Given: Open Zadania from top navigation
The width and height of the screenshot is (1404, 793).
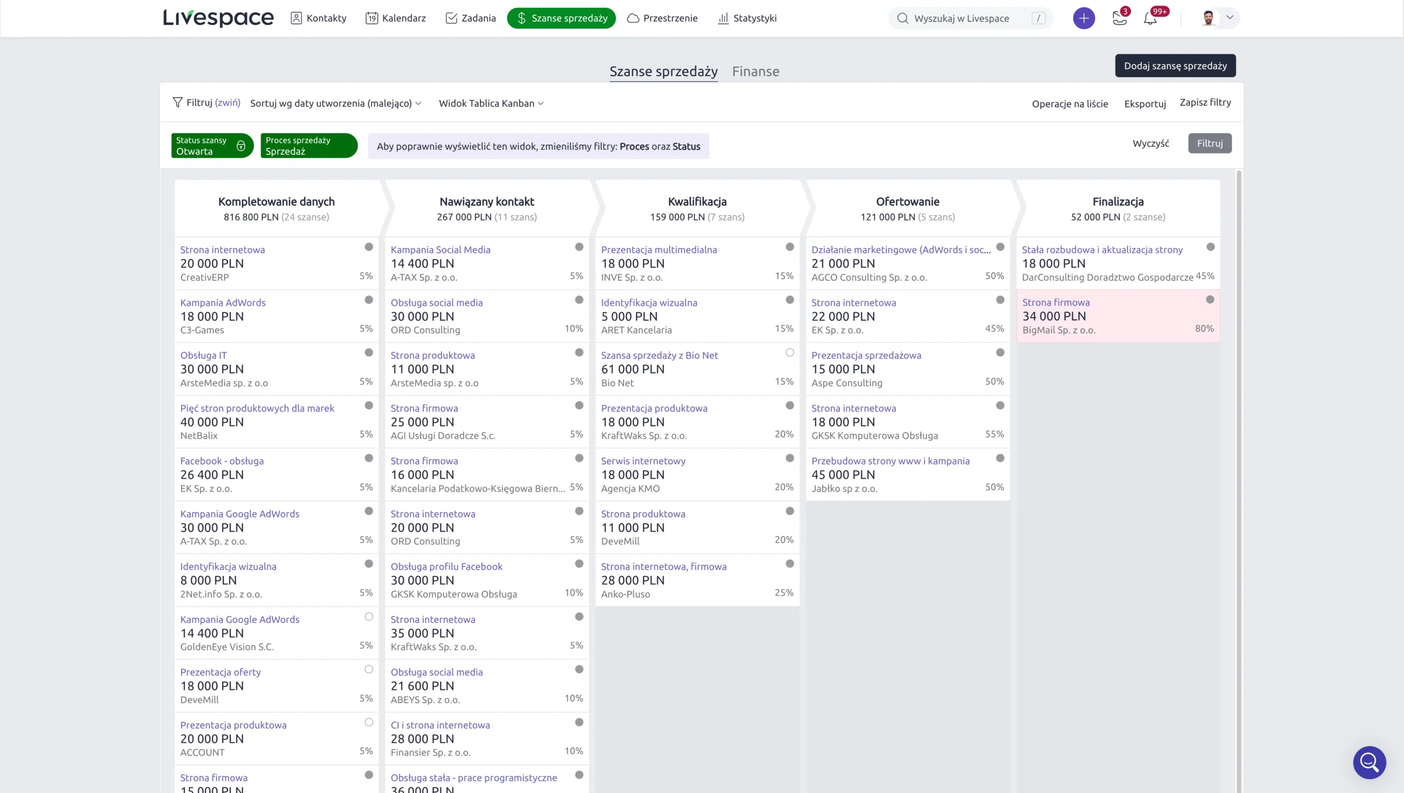Looking at the screenshot, I should click(471, 18).
